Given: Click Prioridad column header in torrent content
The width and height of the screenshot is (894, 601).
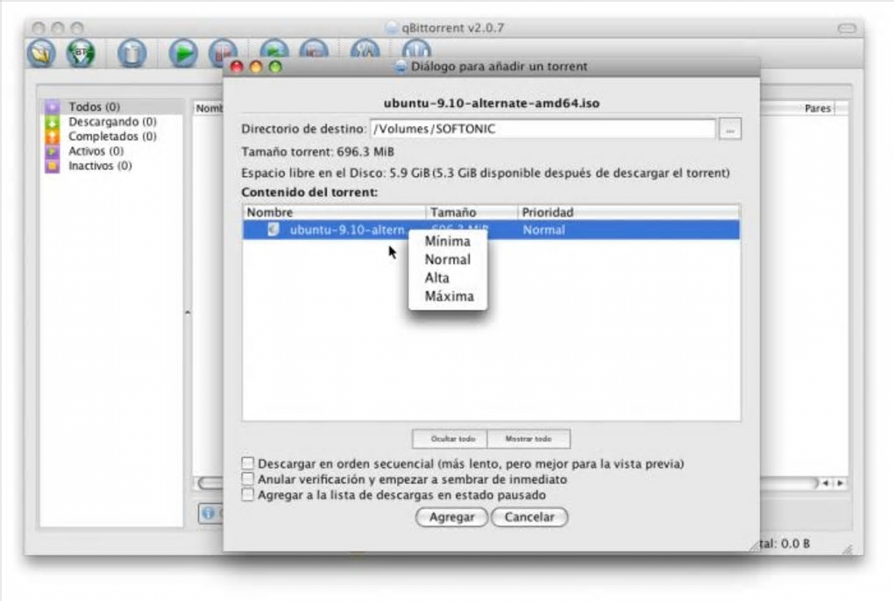Looking at the screenshot, I should pyautogui.click(x=629, y=212).
